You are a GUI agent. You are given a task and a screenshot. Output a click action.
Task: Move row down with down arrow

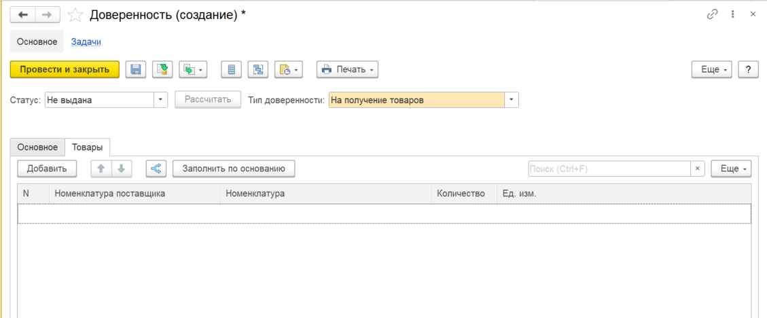coord(122,169)
